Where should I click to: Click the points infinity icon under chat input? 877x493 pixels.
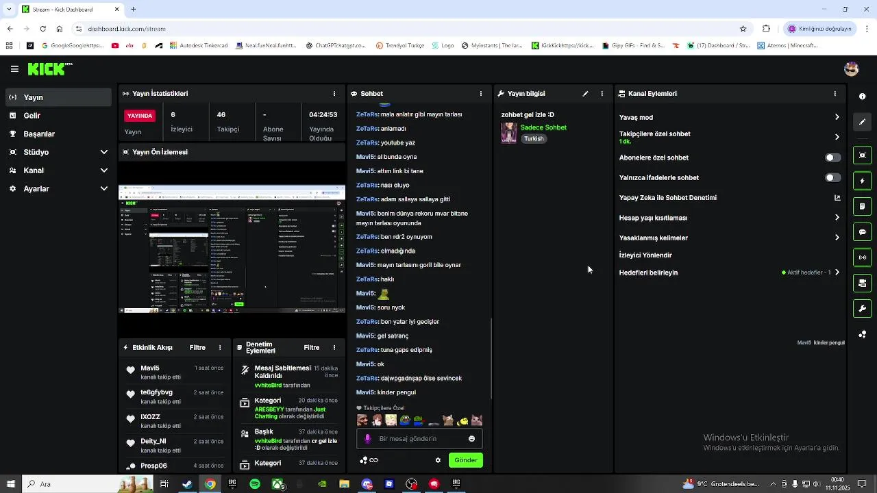(x=369, y=460)
